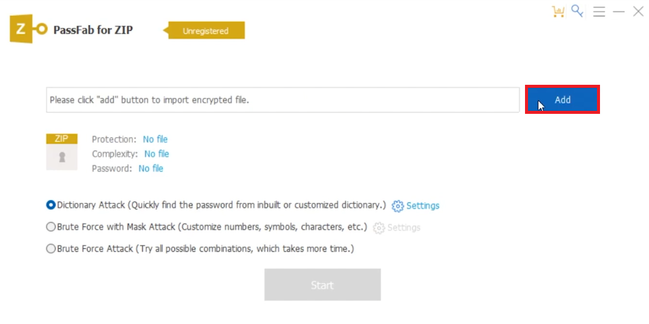The image size is (649, 324).
Task: Click the PassFab yellow Z logo icon
Action: (x=27, y=30)
